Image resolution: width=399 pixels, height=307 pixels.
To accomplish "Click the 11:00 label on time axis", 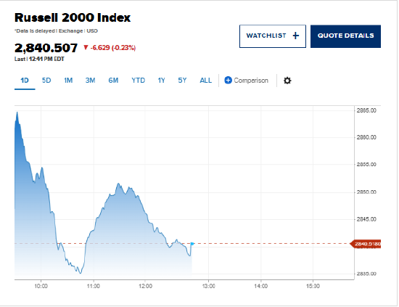I will click(x=94, y=286).
